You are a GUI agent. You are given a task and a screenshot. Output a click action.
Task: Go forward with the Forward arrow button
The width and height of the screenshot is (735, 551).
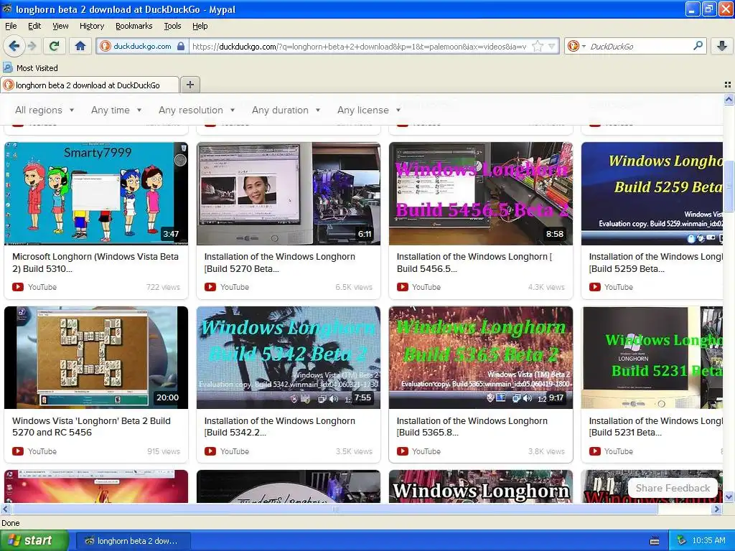32,46
